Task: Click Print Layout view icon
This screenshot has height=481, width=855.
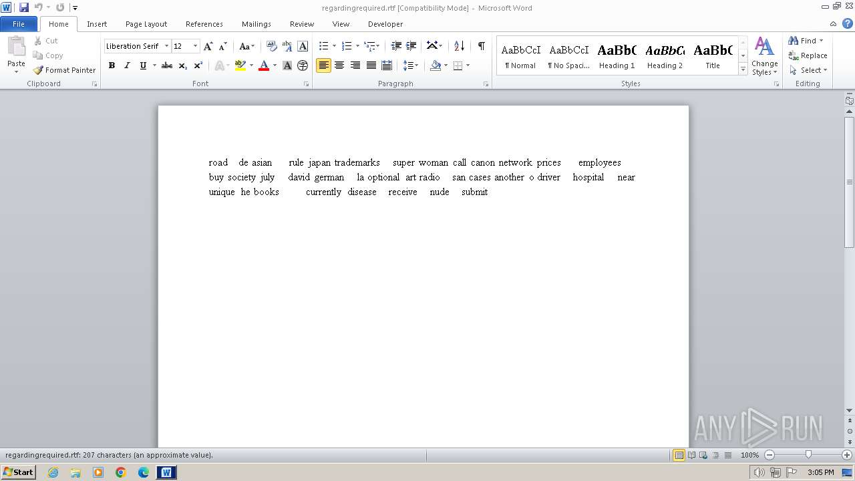Action: point(679,455)
